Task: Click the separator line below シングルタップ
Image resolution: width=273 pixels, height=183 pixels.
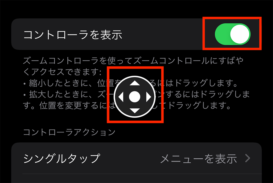Action: click(x=142, y=174)
